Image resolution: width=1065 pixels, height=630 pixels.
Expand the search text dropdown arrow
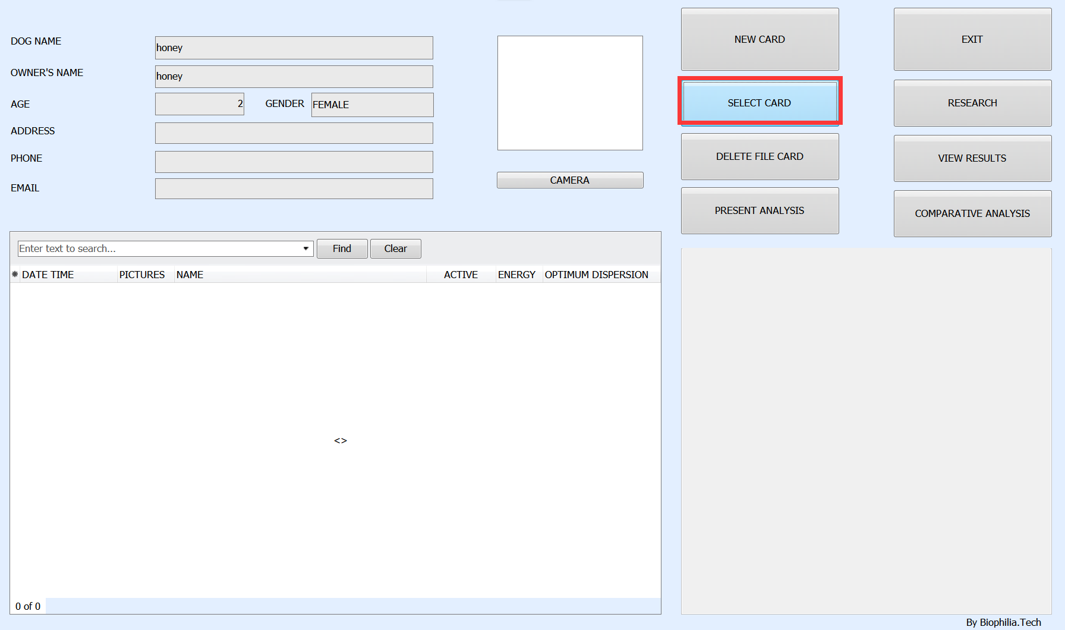tap(305, 248)
